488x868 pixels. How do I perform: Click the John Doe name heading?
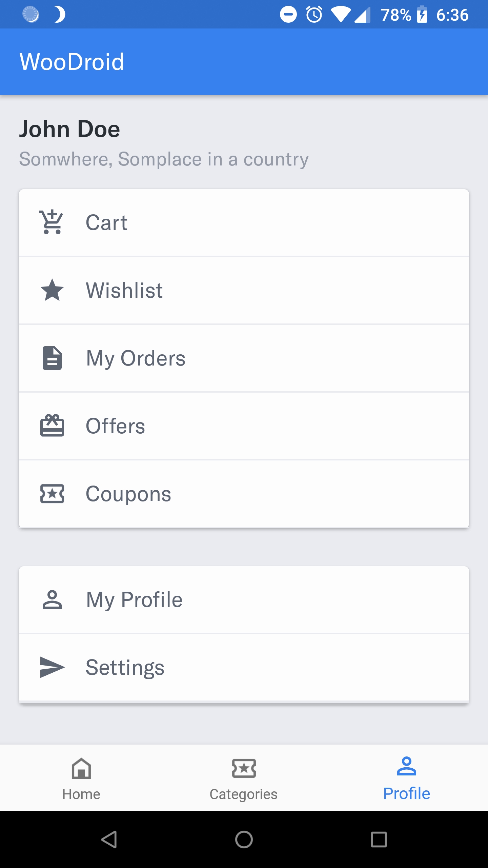70,129
